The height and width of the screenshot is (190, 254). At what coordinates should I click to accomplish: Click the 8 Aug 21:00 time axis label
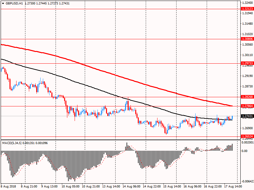(x=29, y=186)
